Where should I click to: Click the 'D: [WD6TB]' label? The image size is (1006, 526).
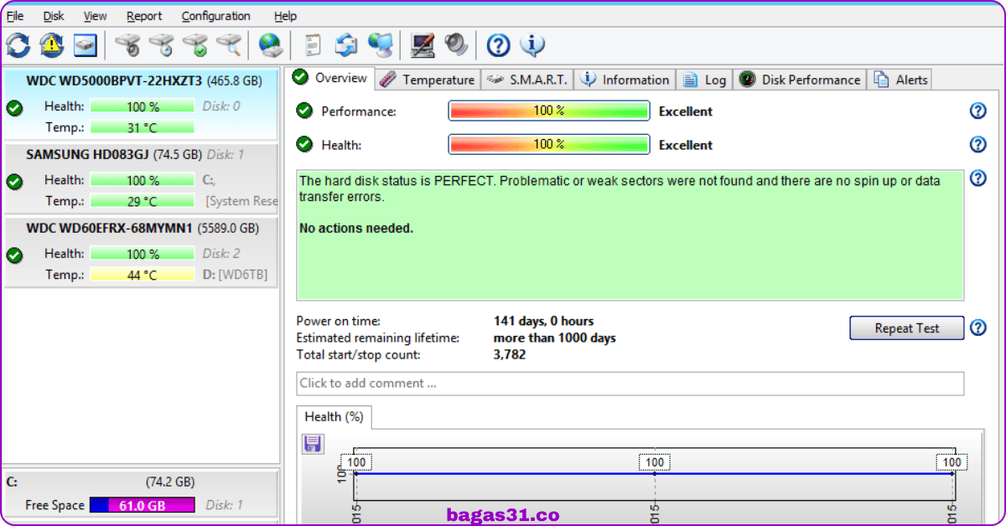click(x=236, y=275)
